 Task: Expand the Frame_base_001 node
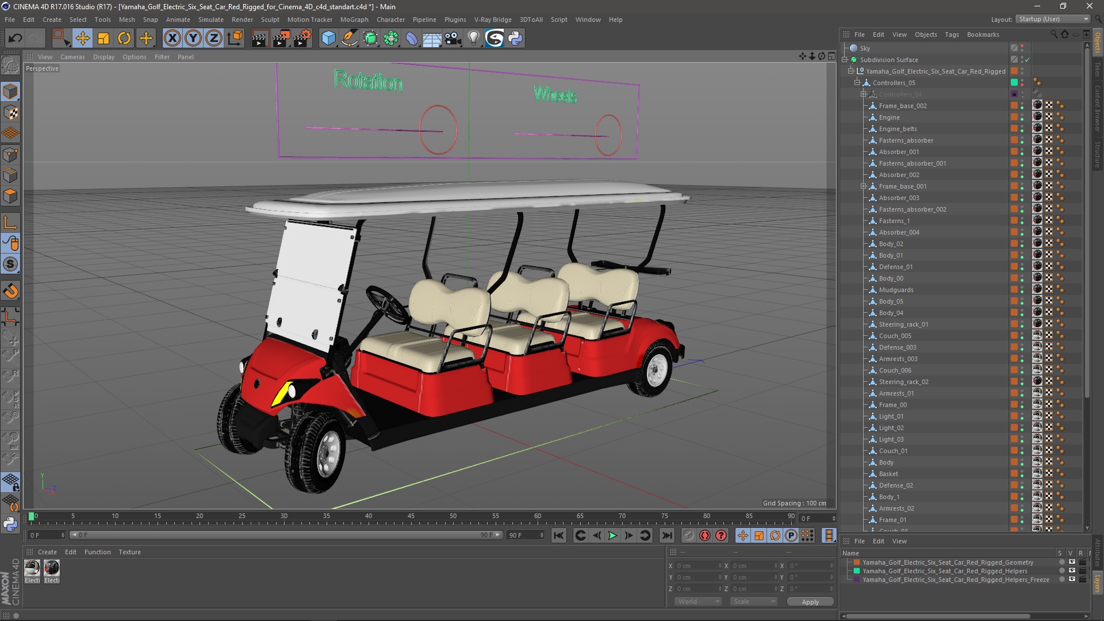click(864, 186)
